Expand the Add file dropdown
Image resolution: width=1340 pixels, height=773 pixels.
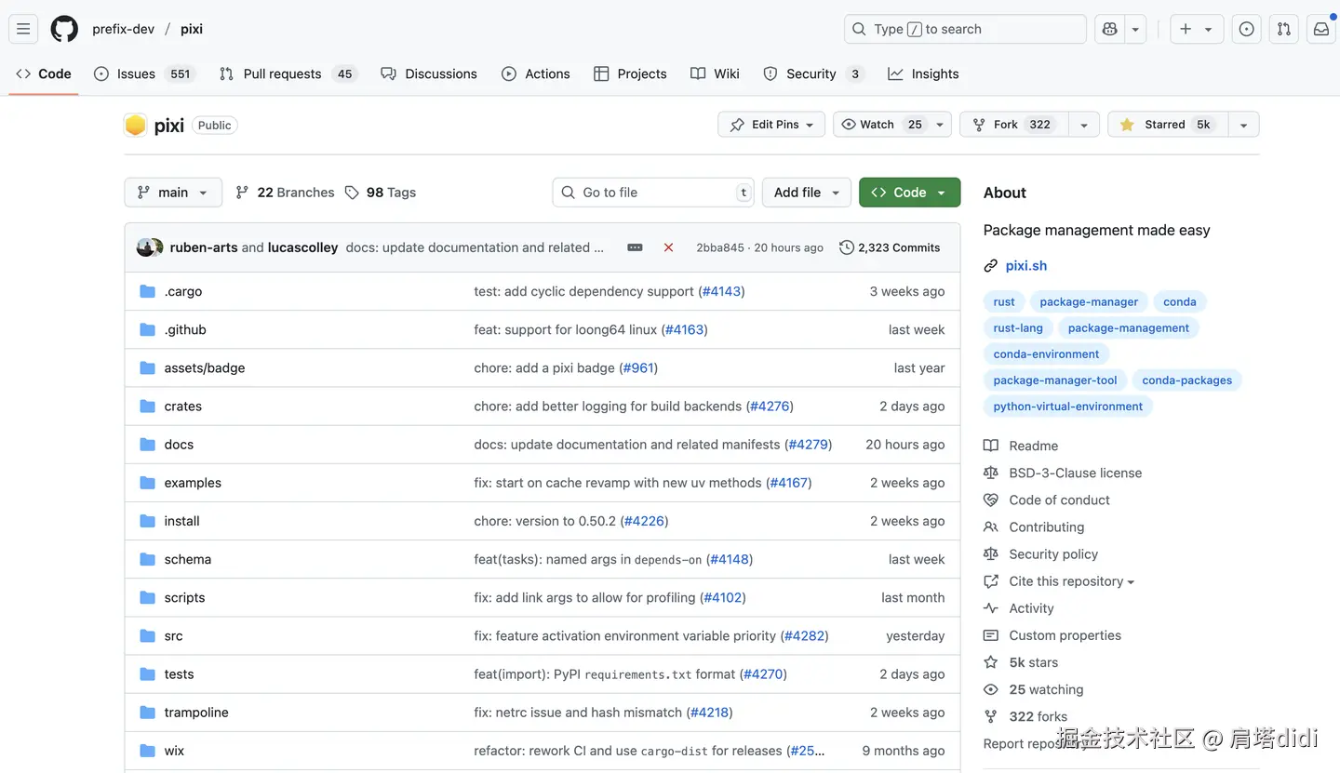[806, 193]
